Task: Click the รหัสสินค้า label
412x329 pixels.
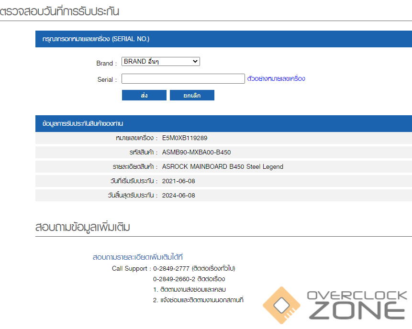Action: pos(142,152)
